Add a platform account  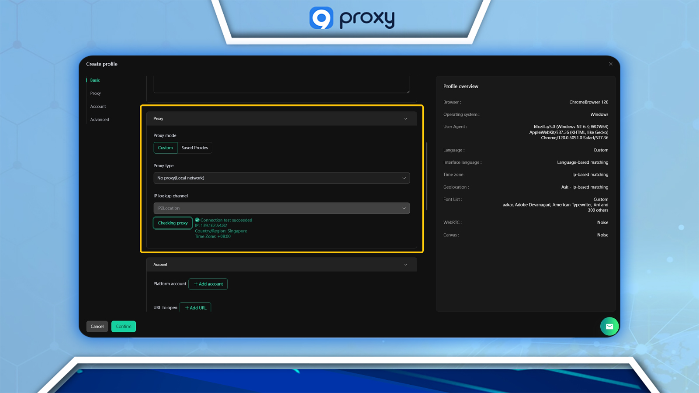point(208,284)
